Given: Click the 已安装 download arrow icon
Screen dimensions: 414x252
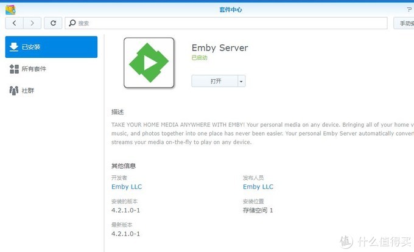Looking at the screenshot, I should click(14, 47).
